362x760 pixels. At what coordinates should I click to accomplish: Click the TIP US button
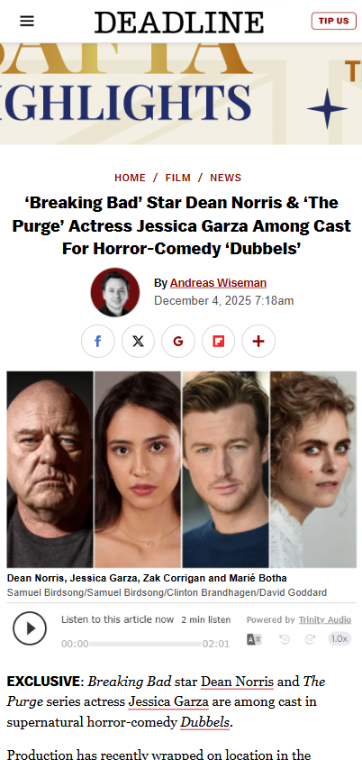tap(334, 21)
